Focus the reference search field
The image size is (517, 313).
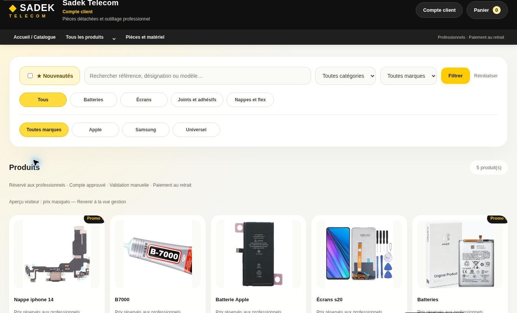pos(197,76)
